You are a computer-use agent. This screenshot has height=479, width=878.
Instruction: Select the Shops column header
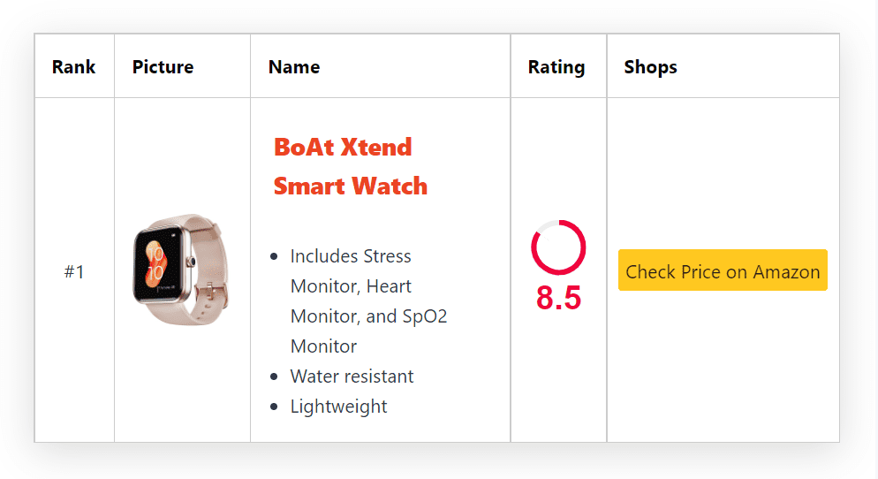(650, 66)
